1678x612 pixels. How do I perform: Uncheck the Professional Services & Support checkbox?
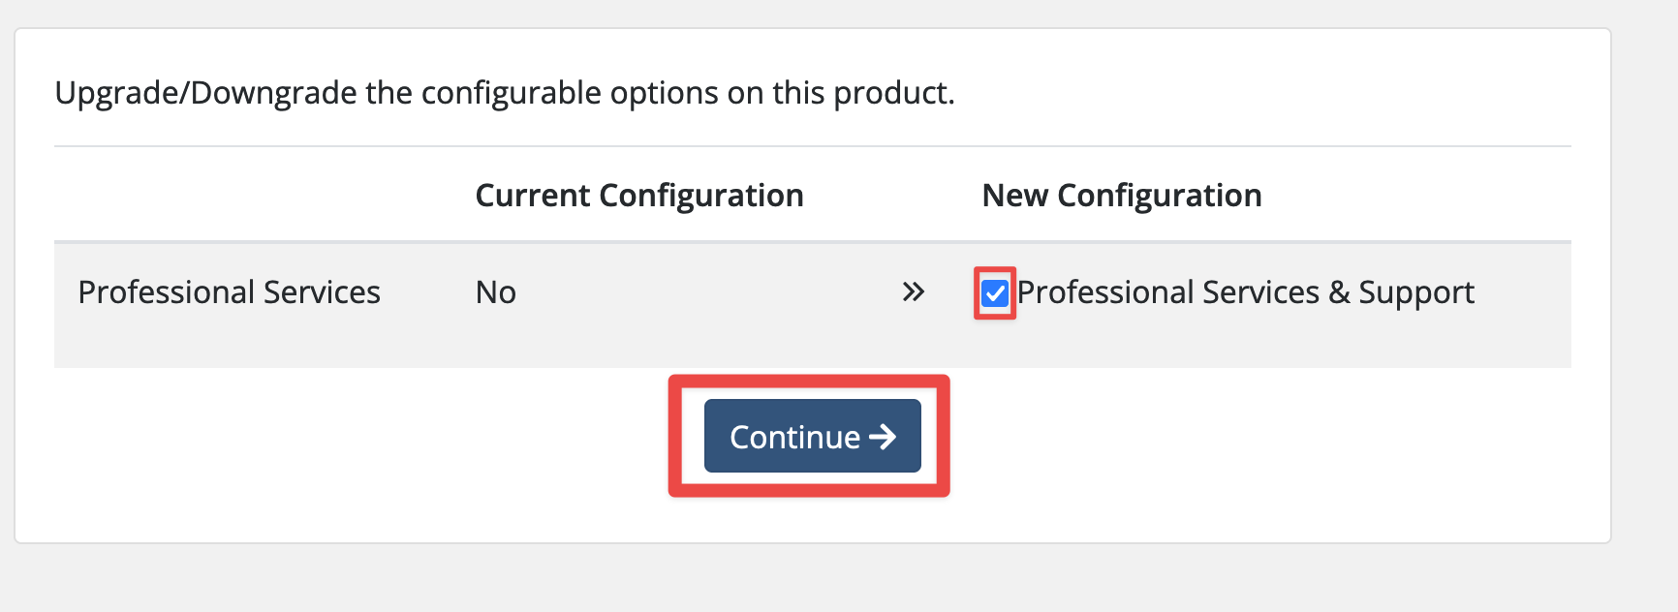pos(995,293)
